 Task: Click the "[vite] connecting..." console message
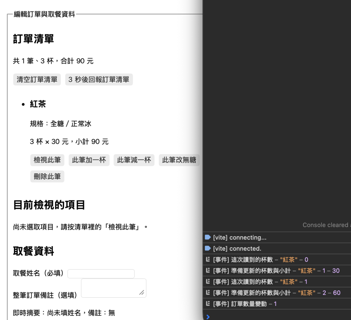tap(240, 237)
